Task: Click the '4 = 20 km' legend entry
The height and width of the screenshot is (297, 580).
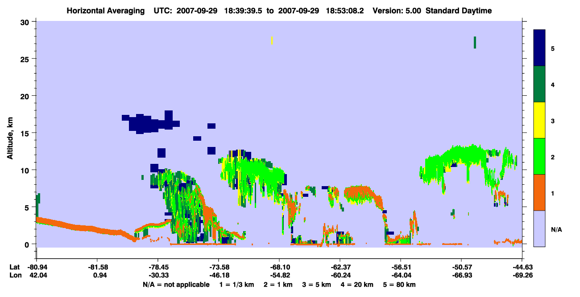Action: (x=357, y=285)
